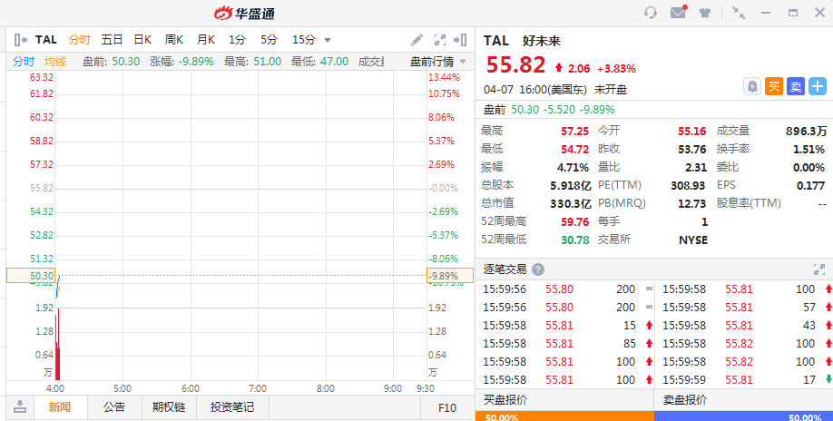The height and width of the screenshot is (421, 833).
Task: Select the pencil drawing tool
Action: tap(417, 40)
